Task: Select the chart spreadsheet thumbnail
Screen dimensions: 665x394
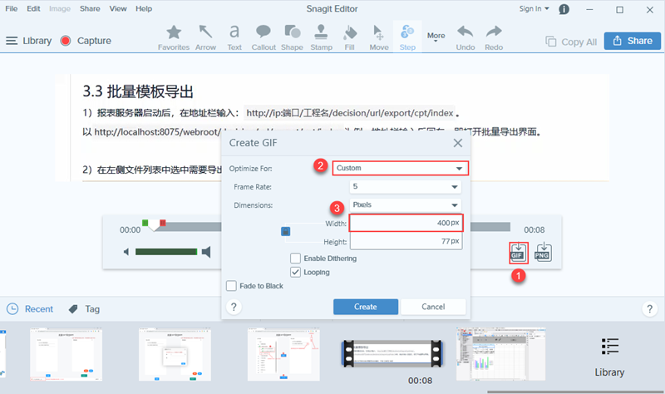Action: click(501, 354)
